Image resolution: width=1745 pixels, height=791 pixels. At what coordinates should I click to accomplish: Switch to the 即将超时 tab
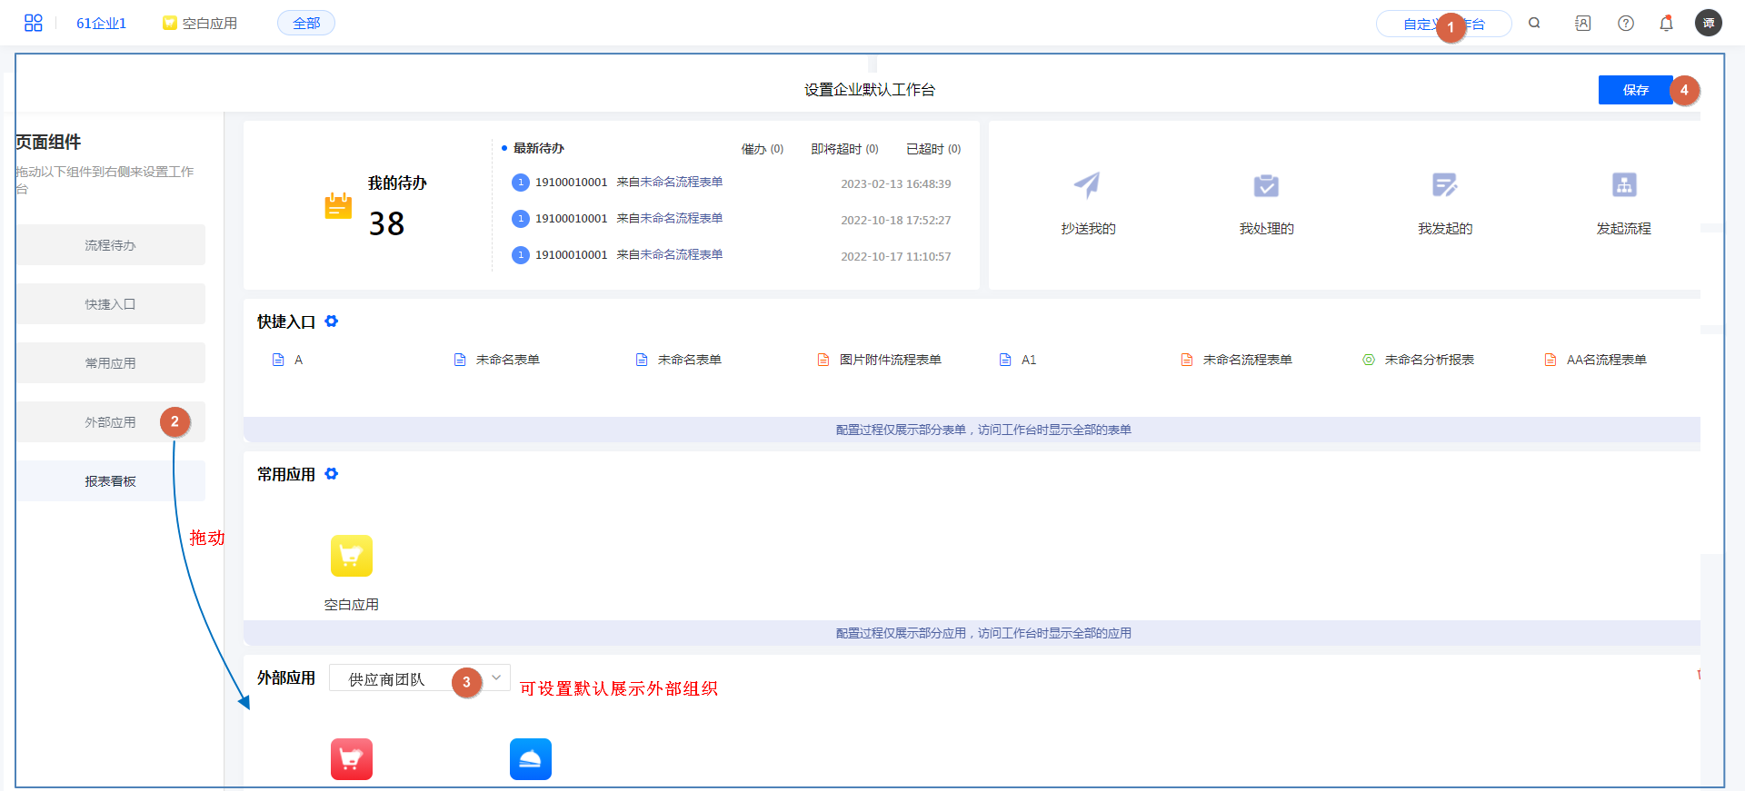point(844,149)
